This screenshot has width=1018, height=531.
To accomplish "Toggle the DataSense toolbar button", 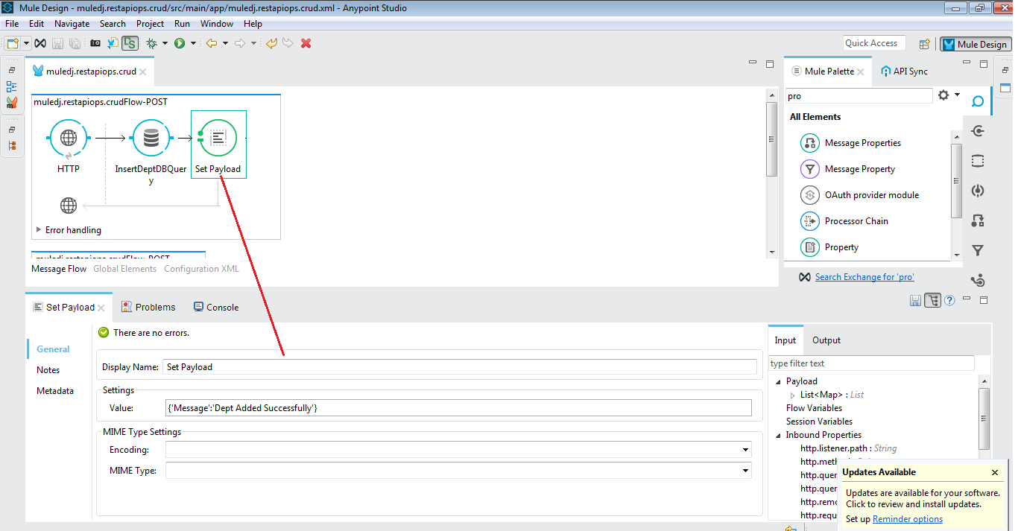I will coord(130,43).
